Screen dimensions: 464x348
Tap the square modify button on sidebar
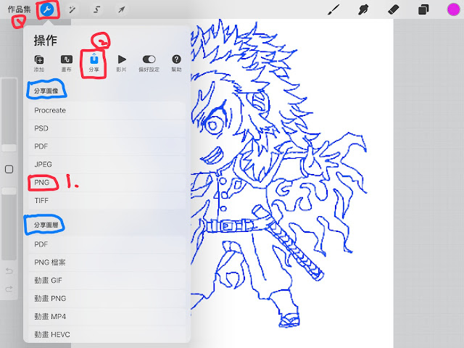(9, 169)
